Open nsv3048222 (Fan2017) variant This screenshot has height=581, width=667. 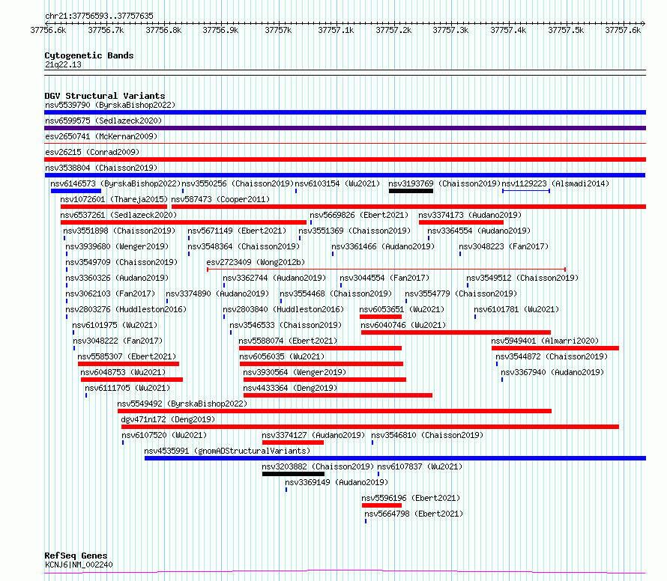(118, 341)
